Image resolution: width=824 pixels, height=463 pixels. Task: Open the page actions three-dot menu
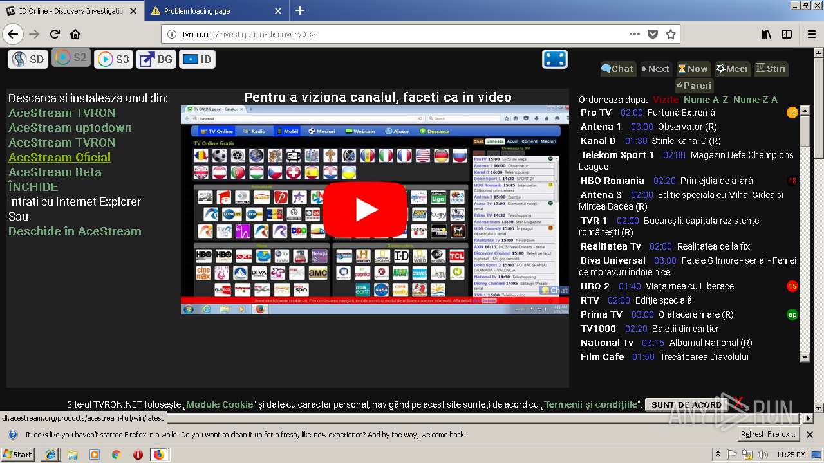coord(635,34)
